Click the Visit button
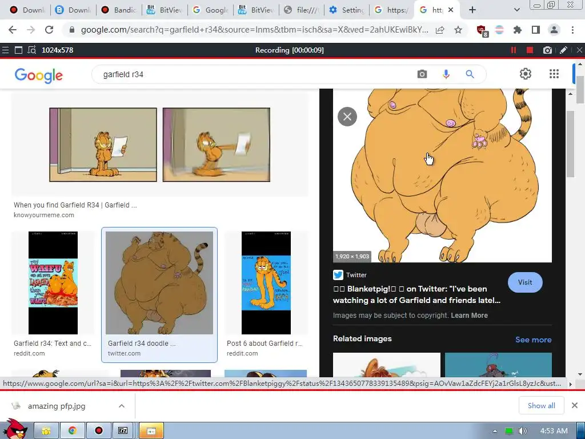Screen dimensions: 585x439 [525, 282]
